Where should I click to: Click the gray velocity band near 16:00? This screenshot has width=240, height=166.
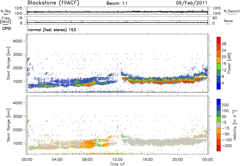[147, 142]
